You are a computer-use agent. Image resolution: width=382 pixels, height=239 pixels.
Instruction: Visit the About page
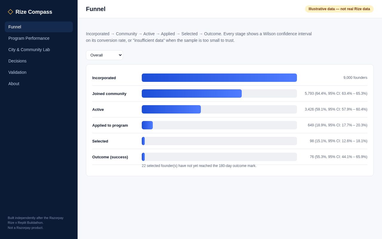coord(39,84)
